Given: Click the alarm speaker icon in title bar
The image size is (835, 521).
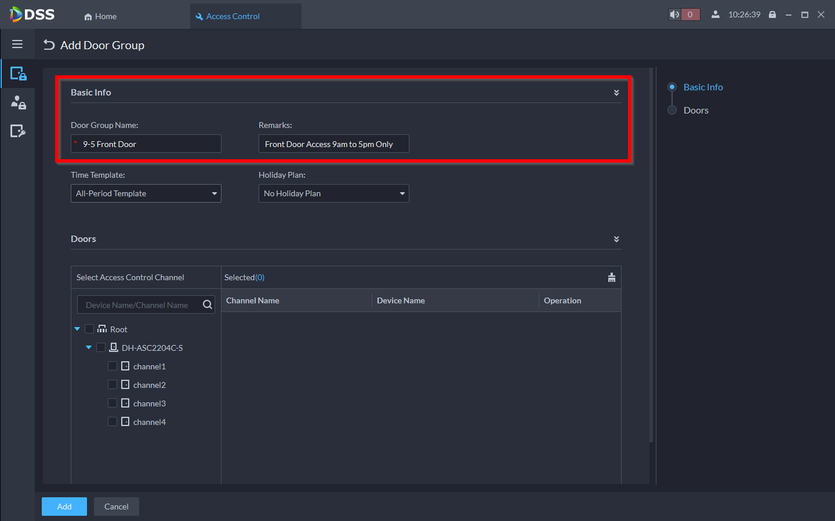Looking at the screenshot, I should tap(674, 15).
